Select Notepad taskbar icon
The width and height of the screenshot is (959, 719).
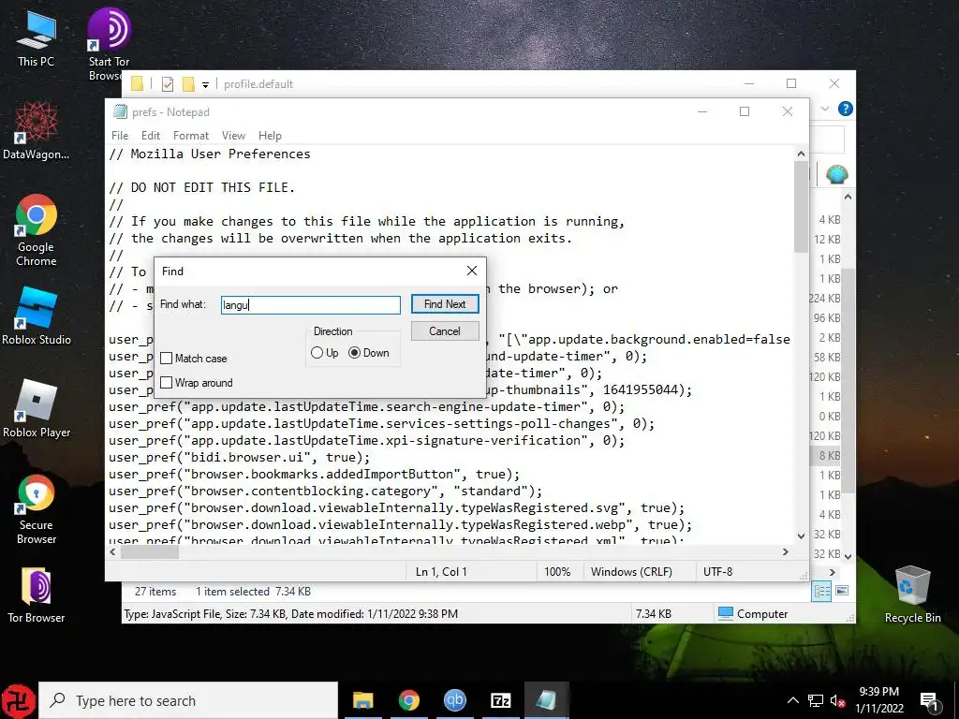(x=546, y=700)
